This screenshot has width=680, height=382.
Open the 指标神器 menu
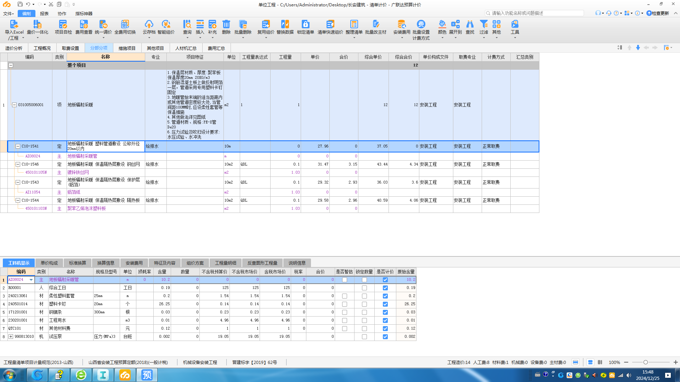84,13
